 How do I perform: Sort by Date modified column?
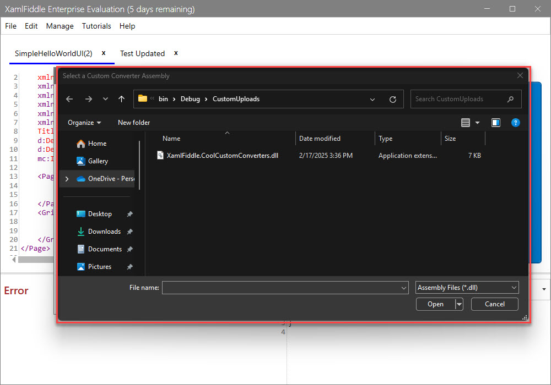[x=320, y=139]
